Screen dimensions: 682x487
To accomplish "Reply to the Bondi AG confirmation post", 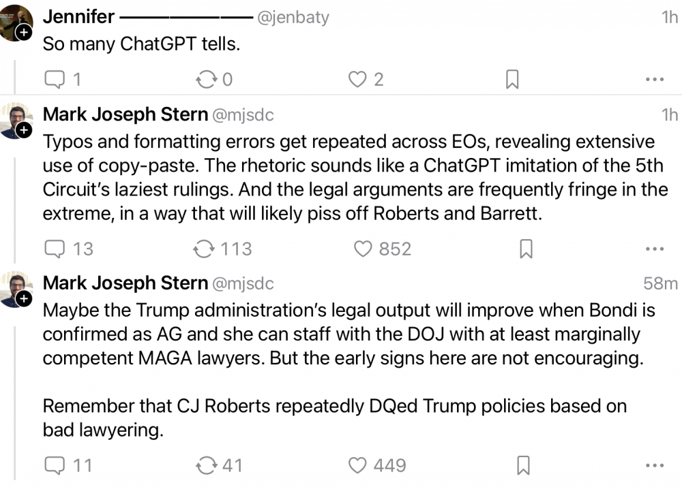I will click(53, 465).
